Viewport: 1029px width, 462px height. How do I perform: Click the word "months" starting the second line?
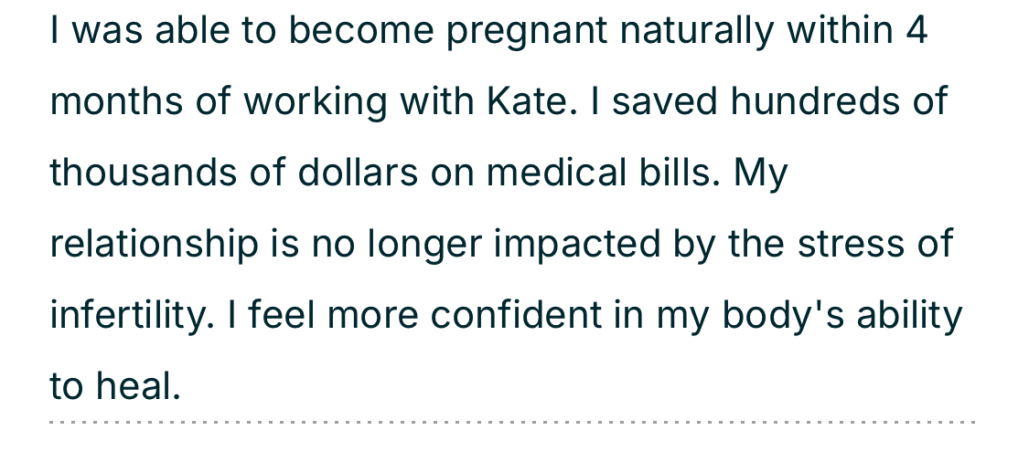tap(116, 102)
